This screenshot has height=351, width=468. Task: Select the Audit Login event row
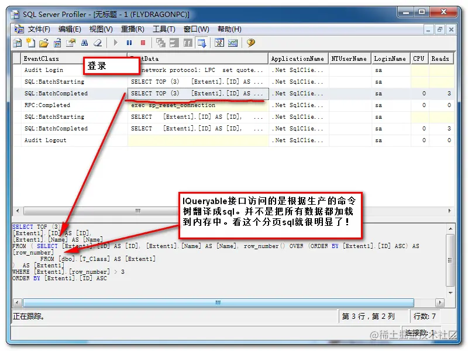point(233,70)
